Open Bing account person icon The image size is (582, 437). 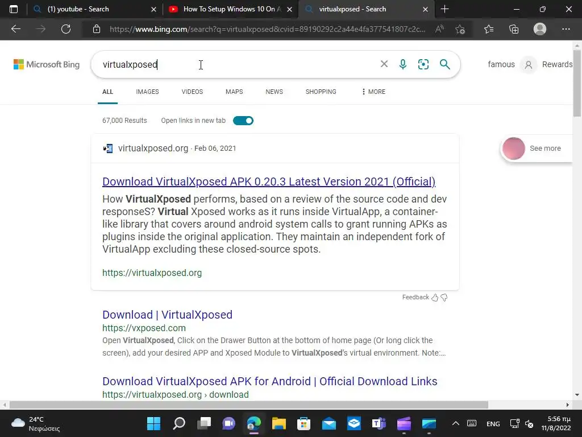coord(529,65)
